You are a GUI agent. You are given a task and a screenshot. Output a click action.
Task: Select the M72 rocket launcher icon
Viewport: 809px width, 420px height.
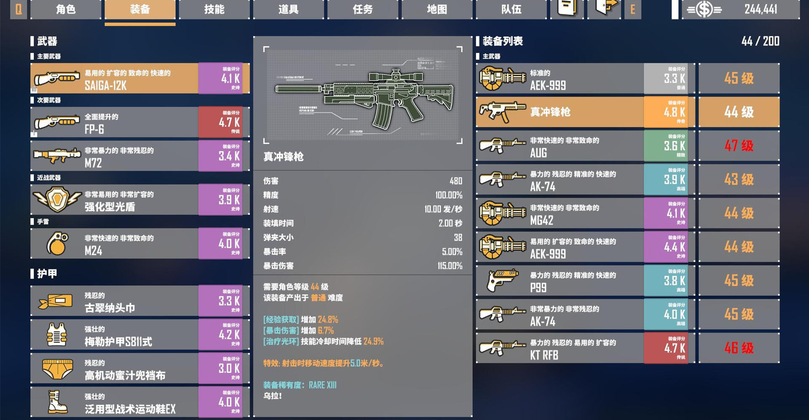pyautogui.click(x=57, y=156)
